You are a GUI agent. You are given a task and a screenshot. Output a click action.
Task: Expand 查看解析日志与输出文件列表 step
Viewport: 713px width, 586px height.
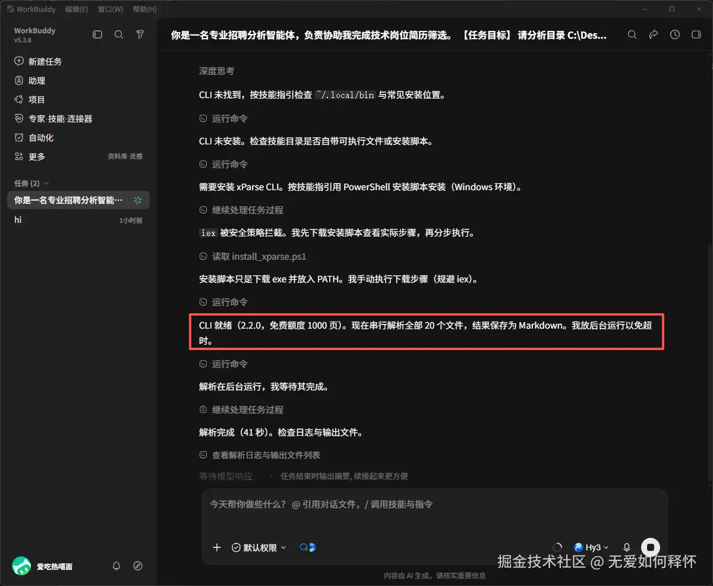pos(260,455)
